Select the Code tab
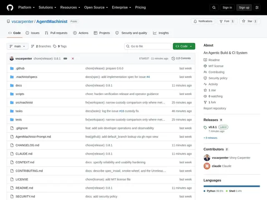This screenshot has height=200, width=267. tap(15, 33)
